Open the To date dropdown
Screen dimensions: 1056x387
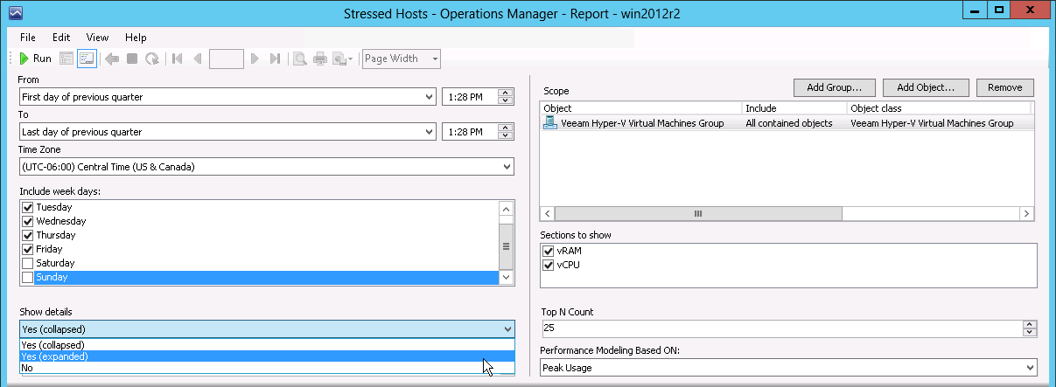(227, 132)
